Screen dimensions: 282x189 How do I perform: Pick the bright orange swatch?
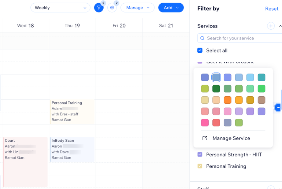point(227,100)
